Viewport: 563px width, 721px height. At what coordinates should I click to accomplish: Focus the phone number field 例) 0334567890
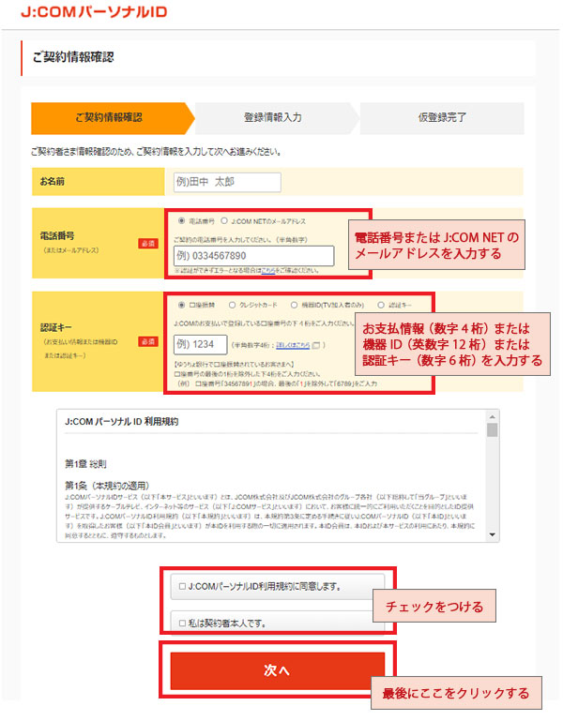click(x=253, y=256)
